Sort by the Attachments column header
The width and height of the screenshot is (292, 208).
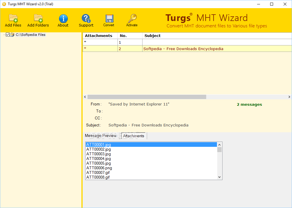pyautogui.click(x=100, y=36)
